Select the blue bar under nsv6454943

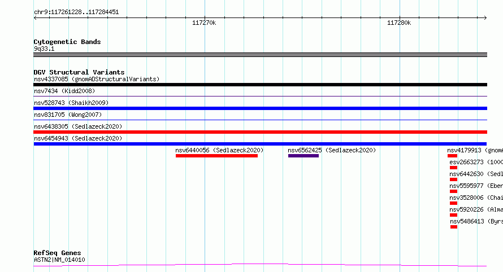(x=260, y=144)
